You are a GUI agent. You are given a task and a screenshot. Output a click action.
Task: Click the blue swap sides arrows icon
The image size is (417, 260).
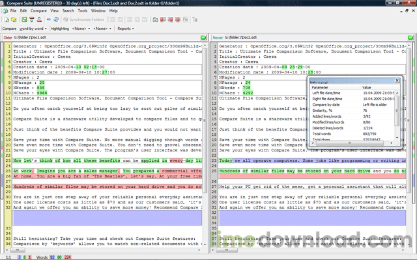pos(49,19)
